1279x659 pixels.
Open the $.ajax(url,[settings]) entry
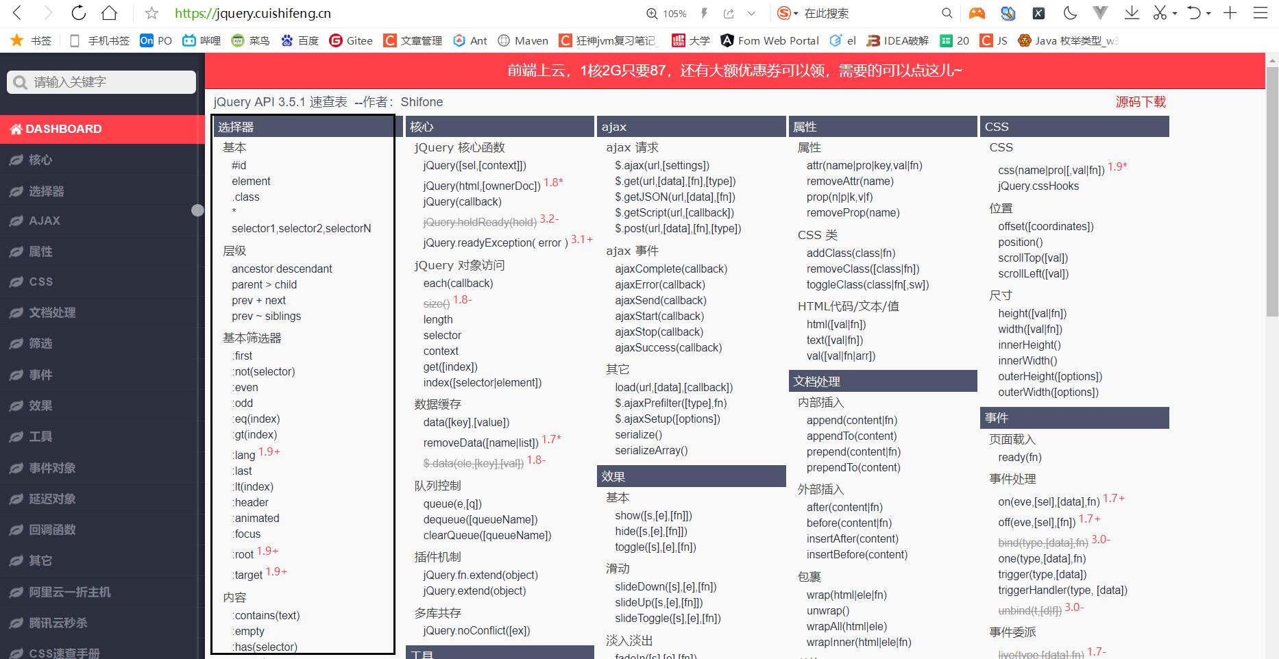tap(662, 165)
